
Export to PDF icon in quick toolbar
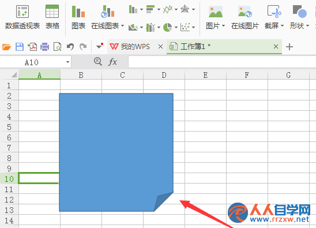coord(32,47)
